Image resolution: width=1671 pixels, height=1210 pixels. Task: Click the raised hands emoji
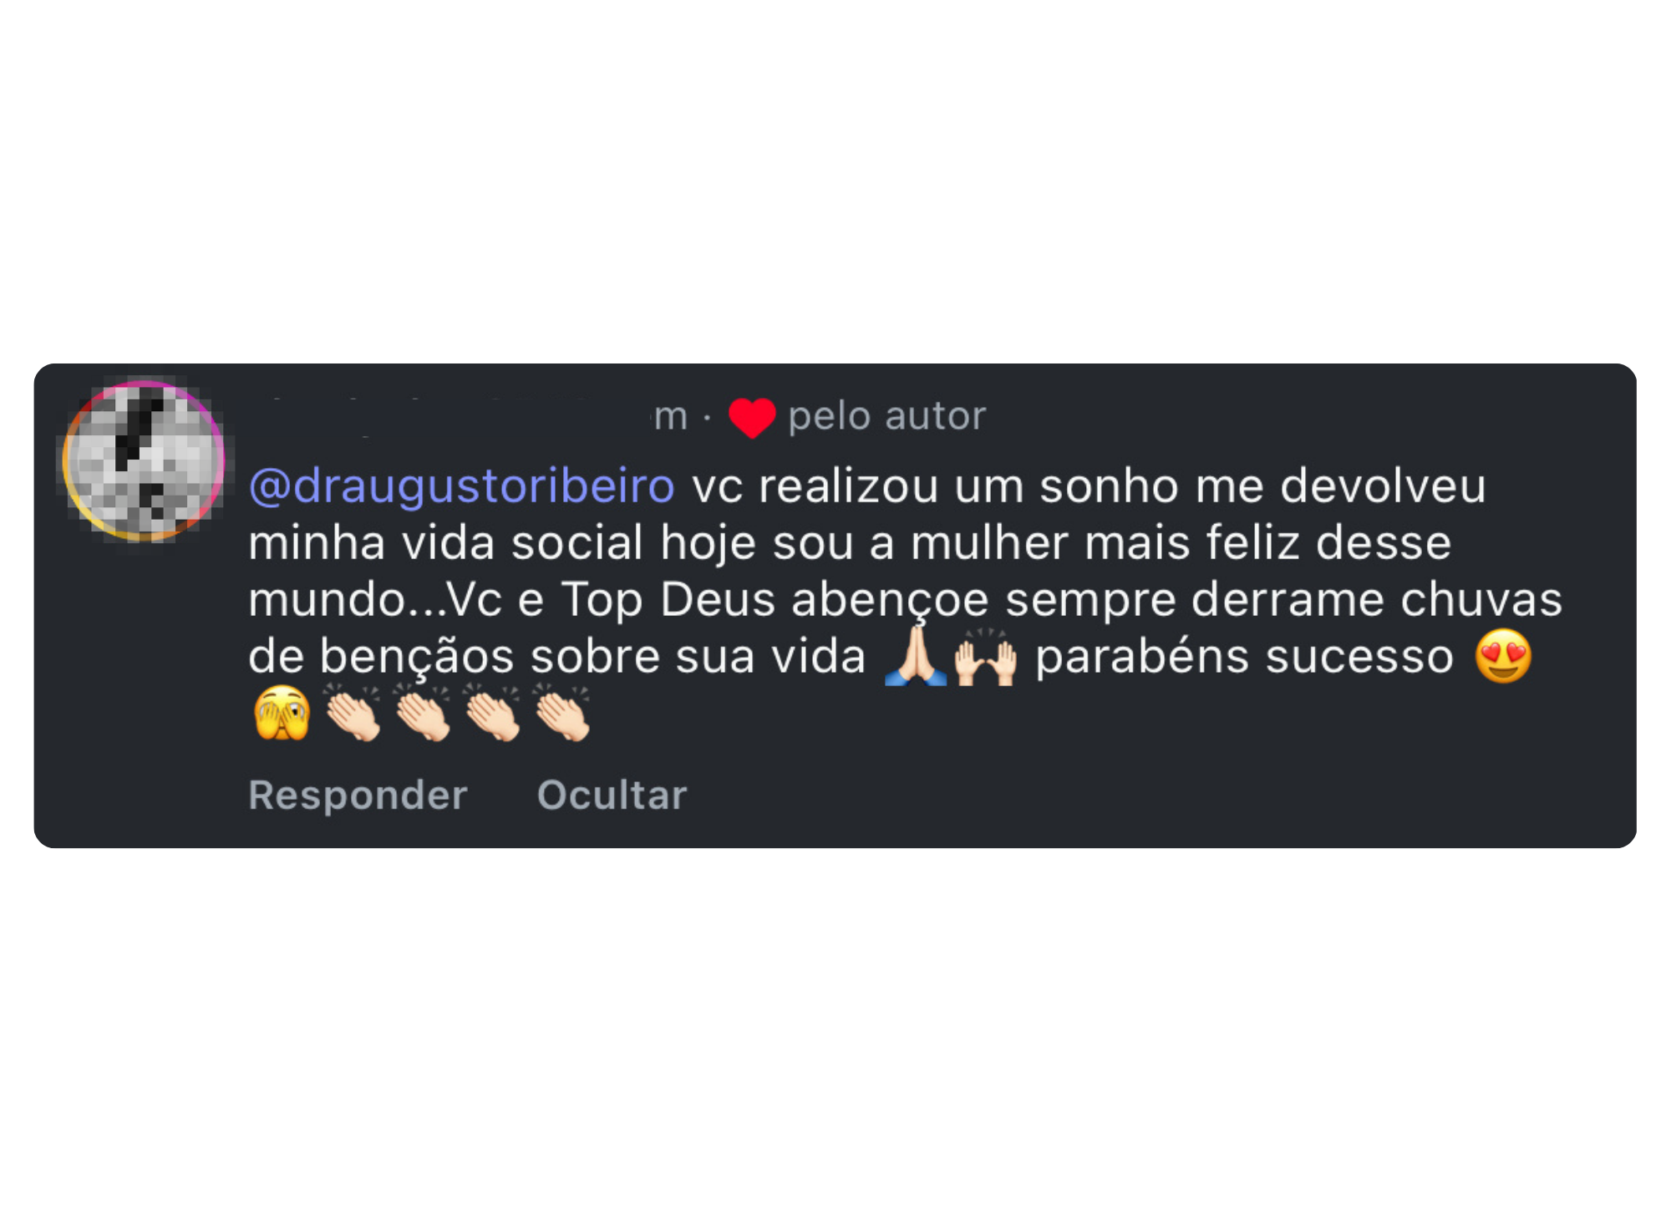[x=986, y=657]
